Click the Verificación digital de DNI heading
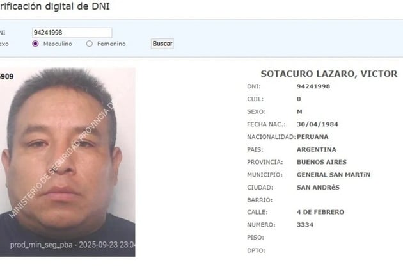 coord(55,6)
